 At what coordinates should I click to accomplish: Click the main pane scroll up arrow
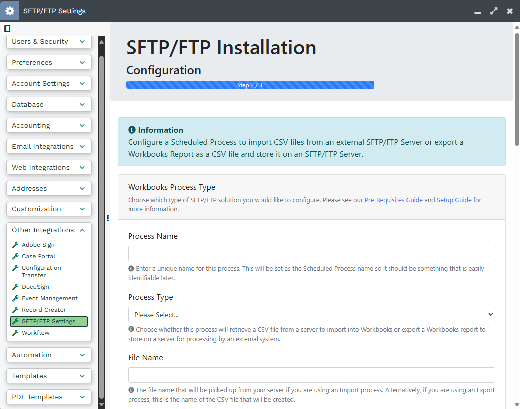click(517, 27)
